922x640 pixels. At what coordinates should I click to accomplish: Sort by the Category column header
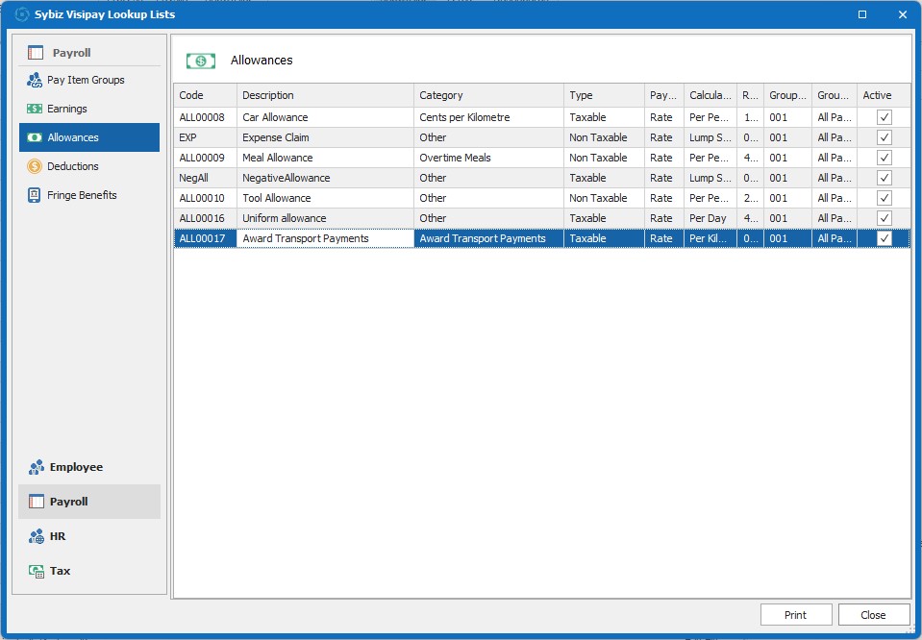click(x=488, y=95)
